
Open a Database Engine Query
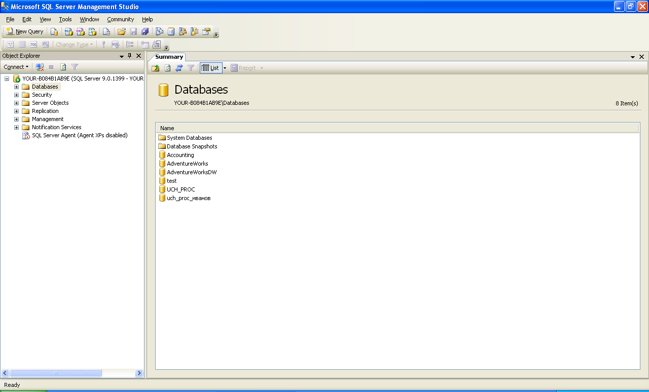[54, 31]
